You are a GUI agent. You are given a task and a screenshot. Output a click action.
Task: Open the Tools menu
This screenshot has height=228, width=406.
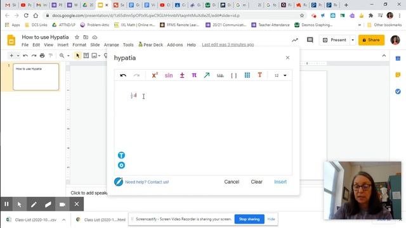click(x=128, y=45)
